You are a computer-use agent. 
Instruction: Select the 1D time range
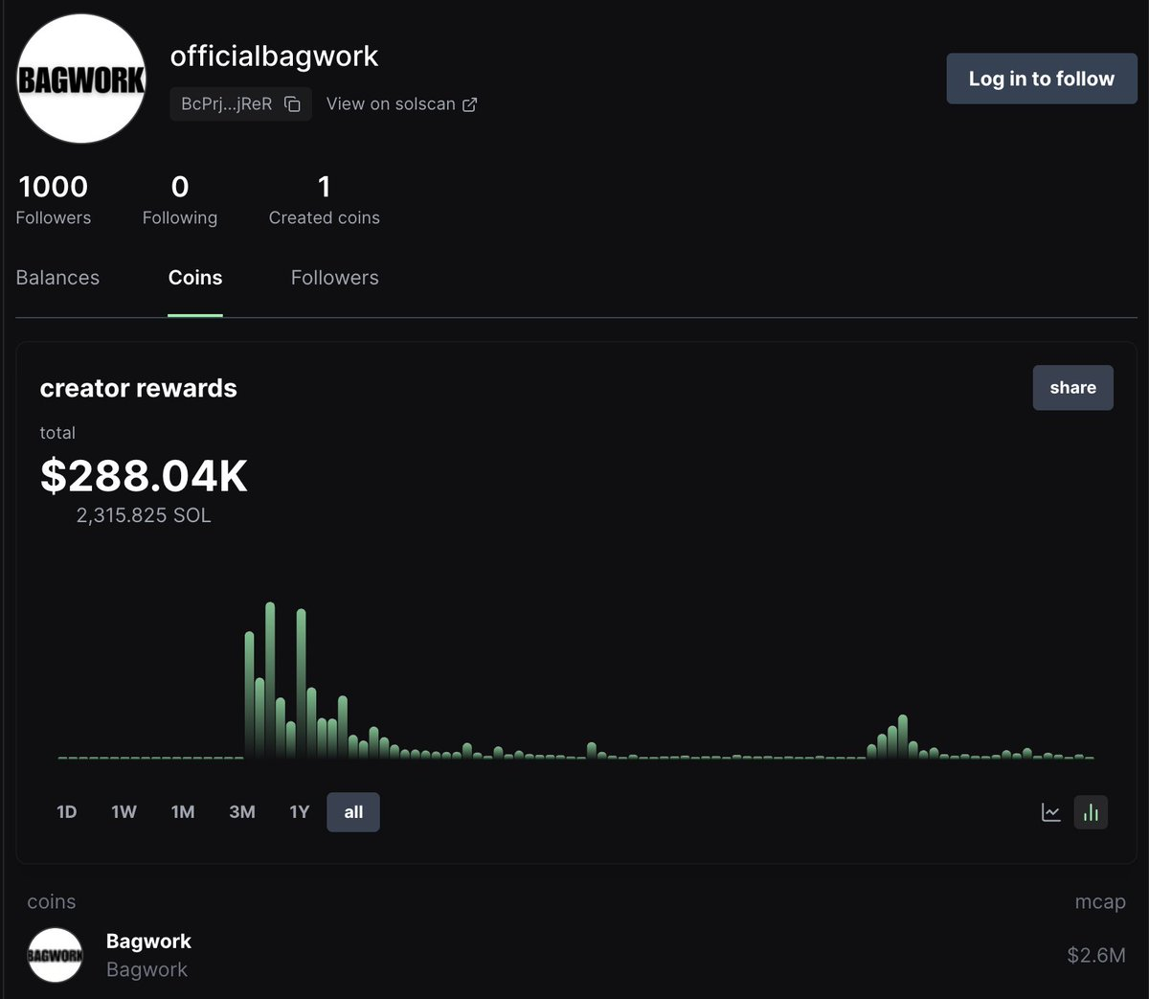click(x=66, y=811)
